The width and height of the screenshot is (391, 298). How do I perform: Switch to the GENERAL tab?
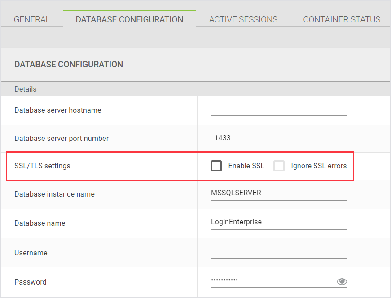click(32, 19)
